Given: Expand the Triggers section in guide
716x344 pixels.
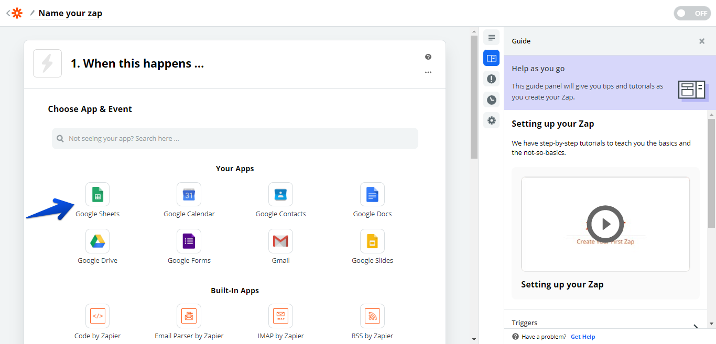Looking at the screenshot, I should point(696,326).
